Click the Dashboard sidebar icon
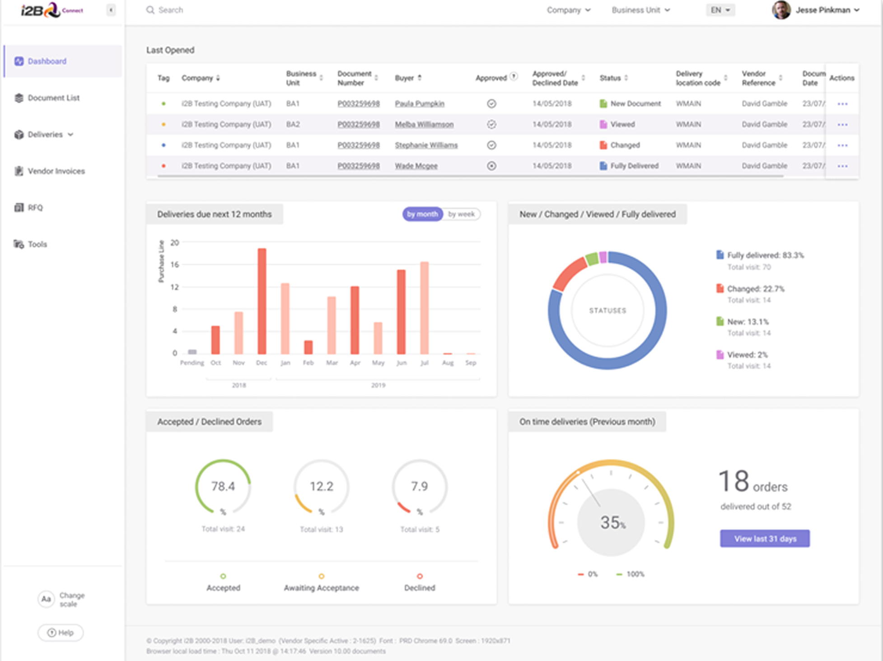The width and height of the screenshot is (883, 661). click(19, 61)
